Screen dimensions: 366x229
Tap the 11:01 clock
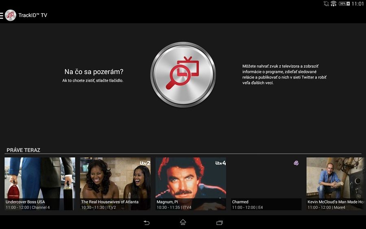pyautogui.click(x=357, y=4)
